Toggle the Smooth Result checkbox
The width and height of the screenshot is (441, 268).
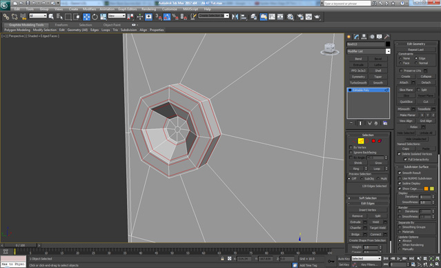click(400, 173)
